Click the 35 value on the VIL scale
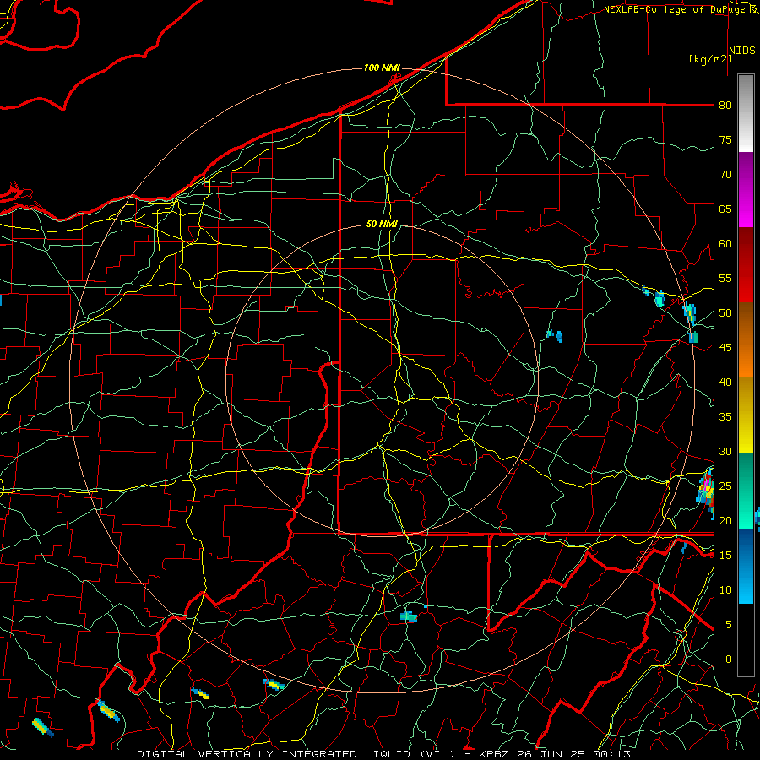This screenshot has height=760, width=760. tap(725, 417)
